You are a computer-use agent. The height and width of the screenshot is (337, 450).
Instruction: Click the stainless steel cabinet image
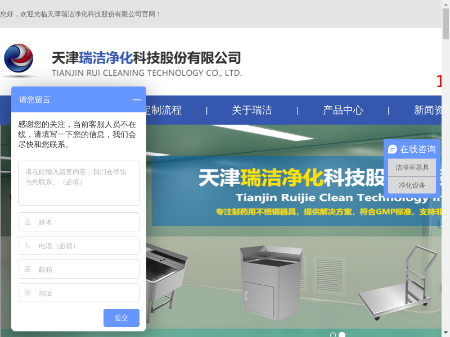[271, 283]
